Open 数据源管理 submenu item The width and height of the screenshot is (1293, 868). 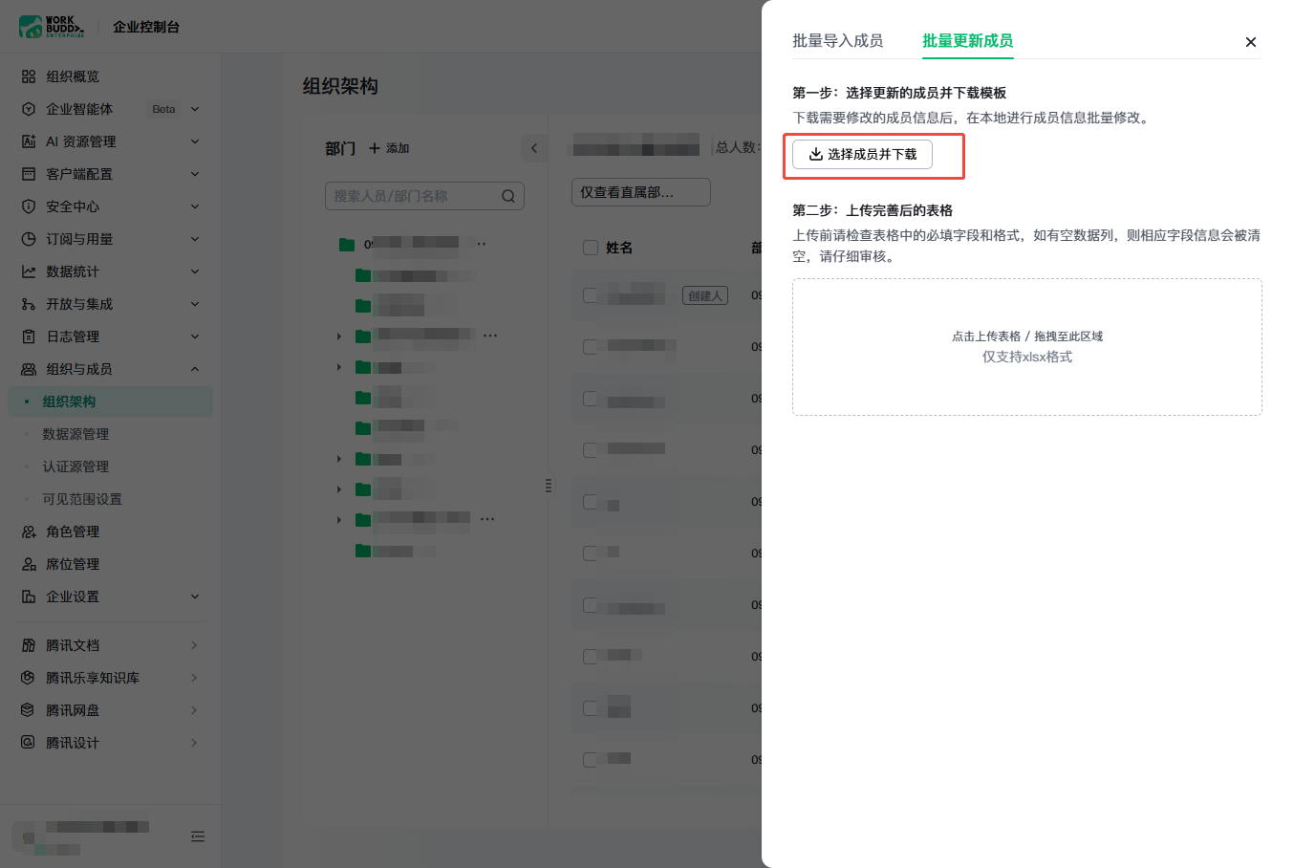coord(75,434)
